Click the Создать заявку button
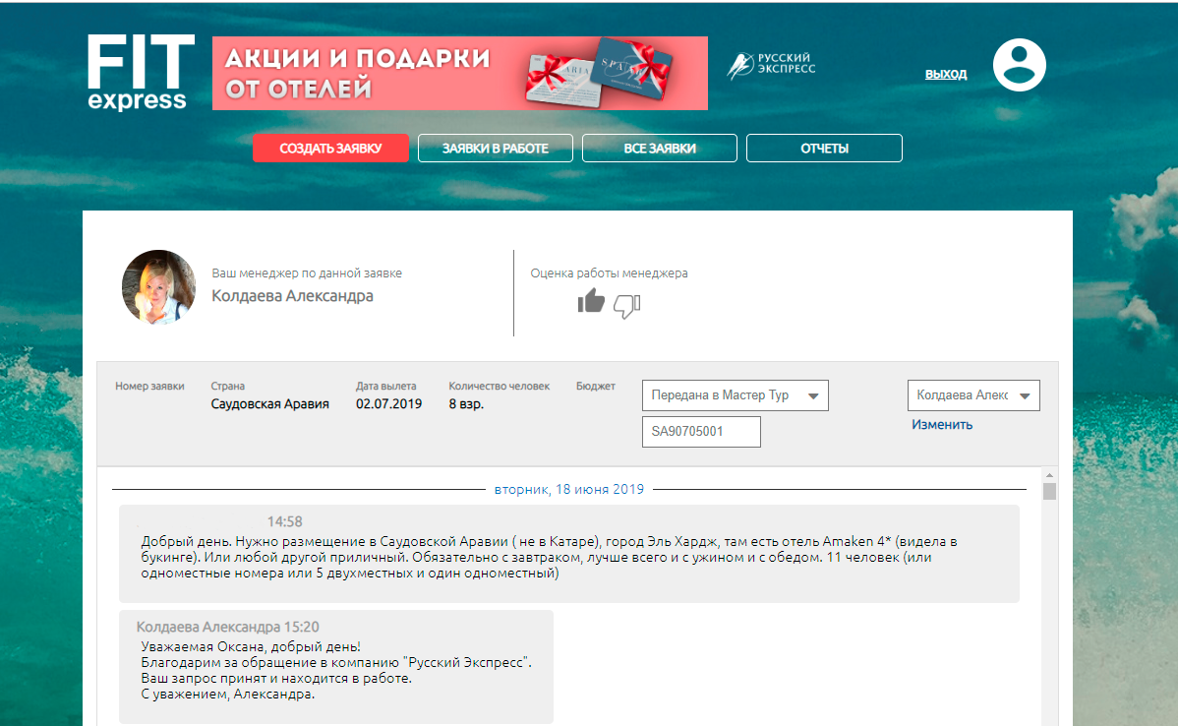 [x=330, y=149]
